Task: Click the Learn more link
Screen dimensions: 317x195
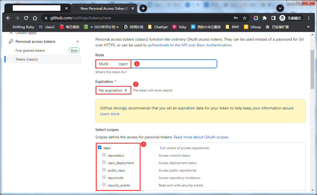Action: coord(109,114)
